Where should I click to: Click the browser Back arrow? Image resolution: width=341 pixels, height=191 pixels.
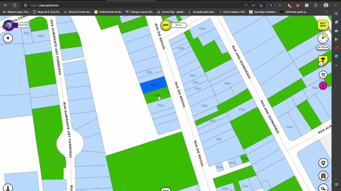click(x=6, y=5)
